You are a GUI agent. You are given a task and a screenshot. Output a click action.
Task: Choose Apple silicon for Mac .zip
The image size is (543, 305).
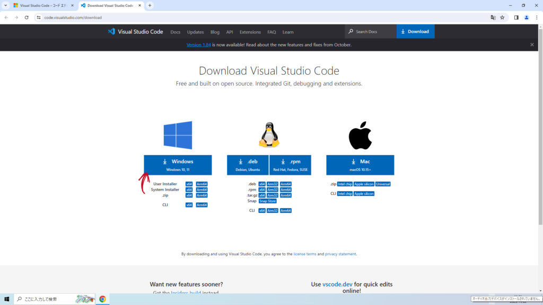[x=364, y=184]
